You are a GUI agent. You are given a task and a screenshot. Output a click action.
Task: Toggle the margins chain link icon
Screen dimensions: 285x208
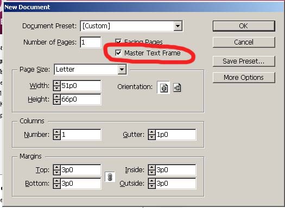click(x=110, y=177)
